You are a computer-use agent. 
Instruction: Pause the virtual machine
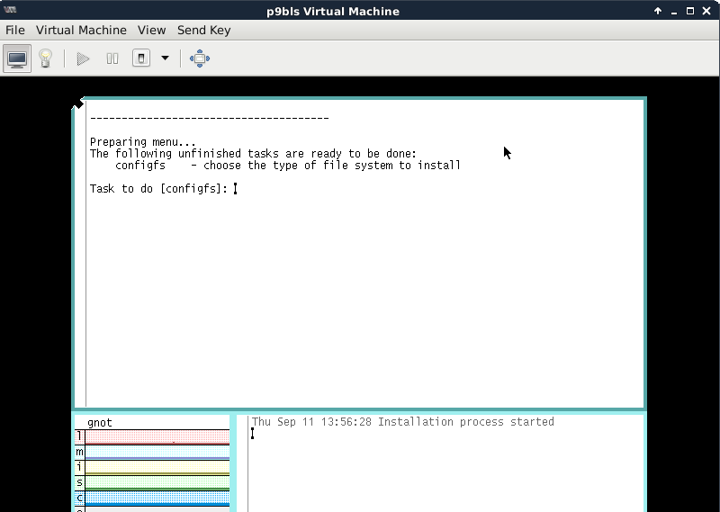point(112,59)
